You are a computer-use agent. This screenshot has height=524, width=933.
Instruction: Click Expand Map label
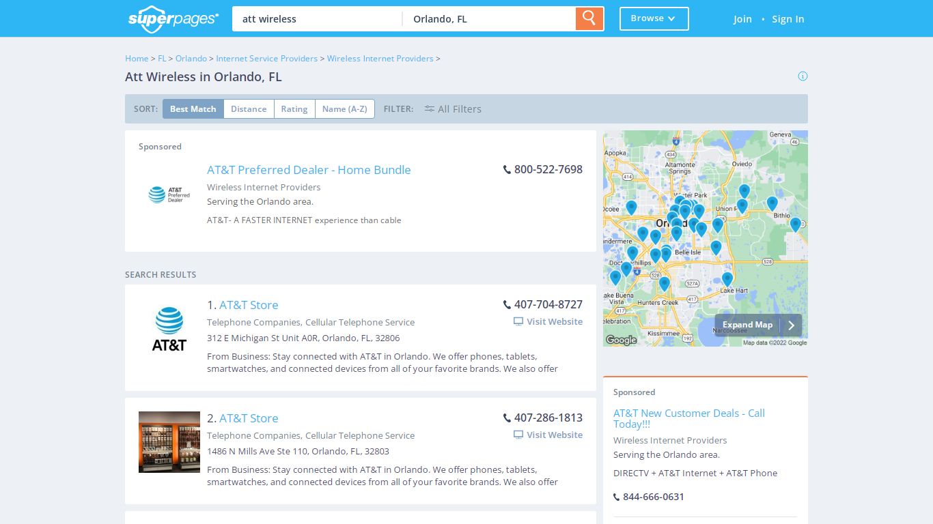pyautogui.click(x=748, y=325)
